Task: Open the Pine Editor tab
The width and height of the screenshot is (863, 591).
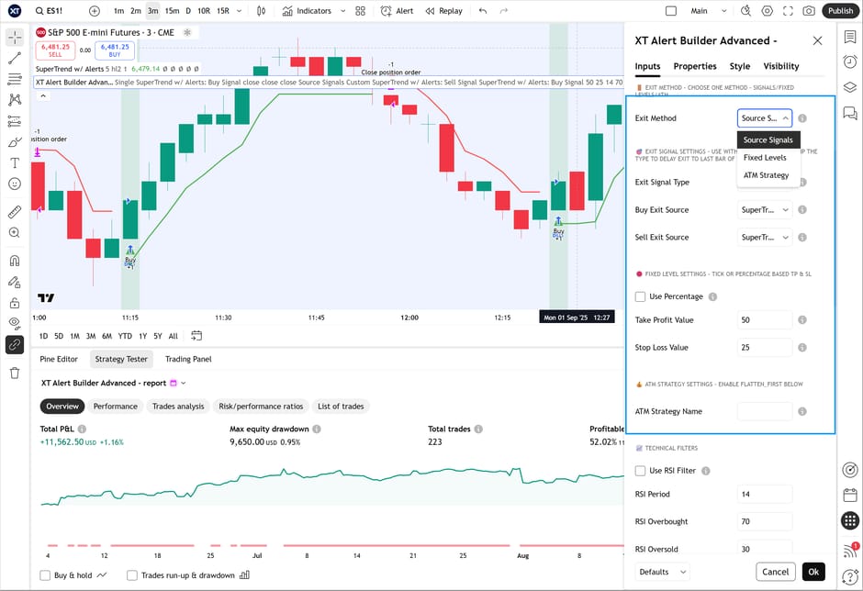Action: pos(59,359)
